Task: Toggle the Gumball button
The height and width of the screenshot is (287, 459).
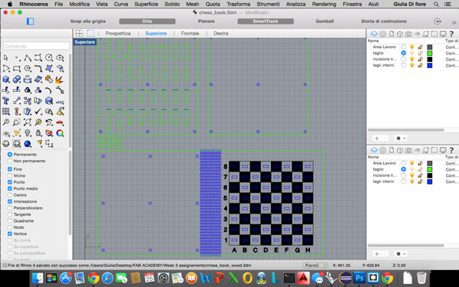Action: tap(324, 21)
